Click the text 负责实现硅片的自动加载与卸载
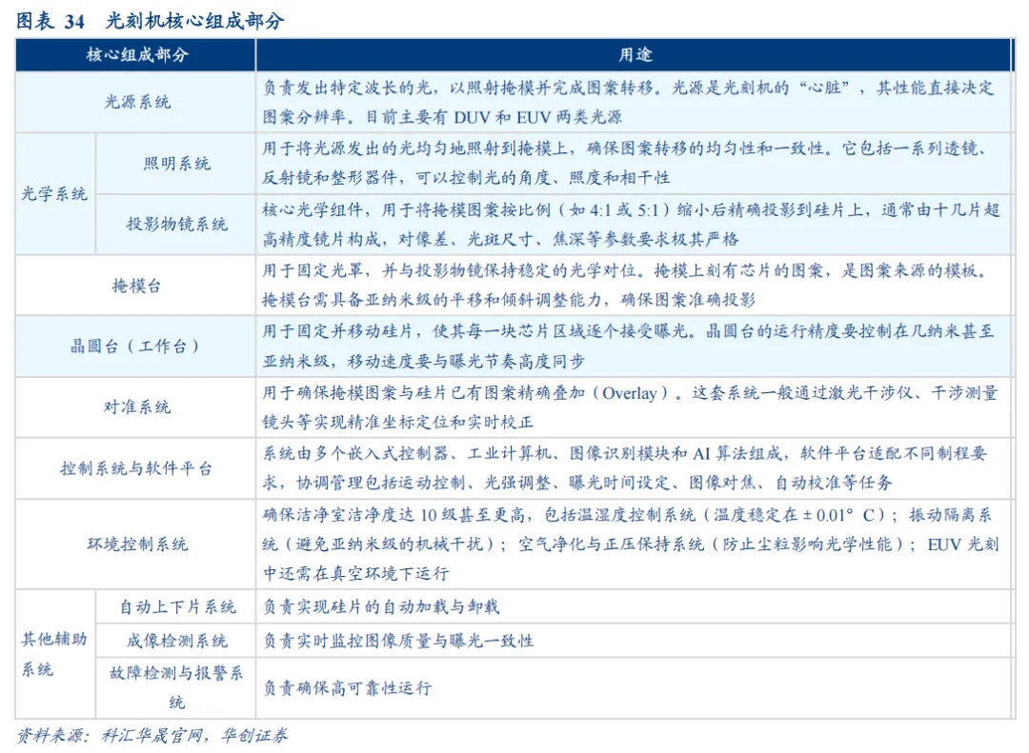This screenshot has width=1029, height=753. (x=381, y=606)
